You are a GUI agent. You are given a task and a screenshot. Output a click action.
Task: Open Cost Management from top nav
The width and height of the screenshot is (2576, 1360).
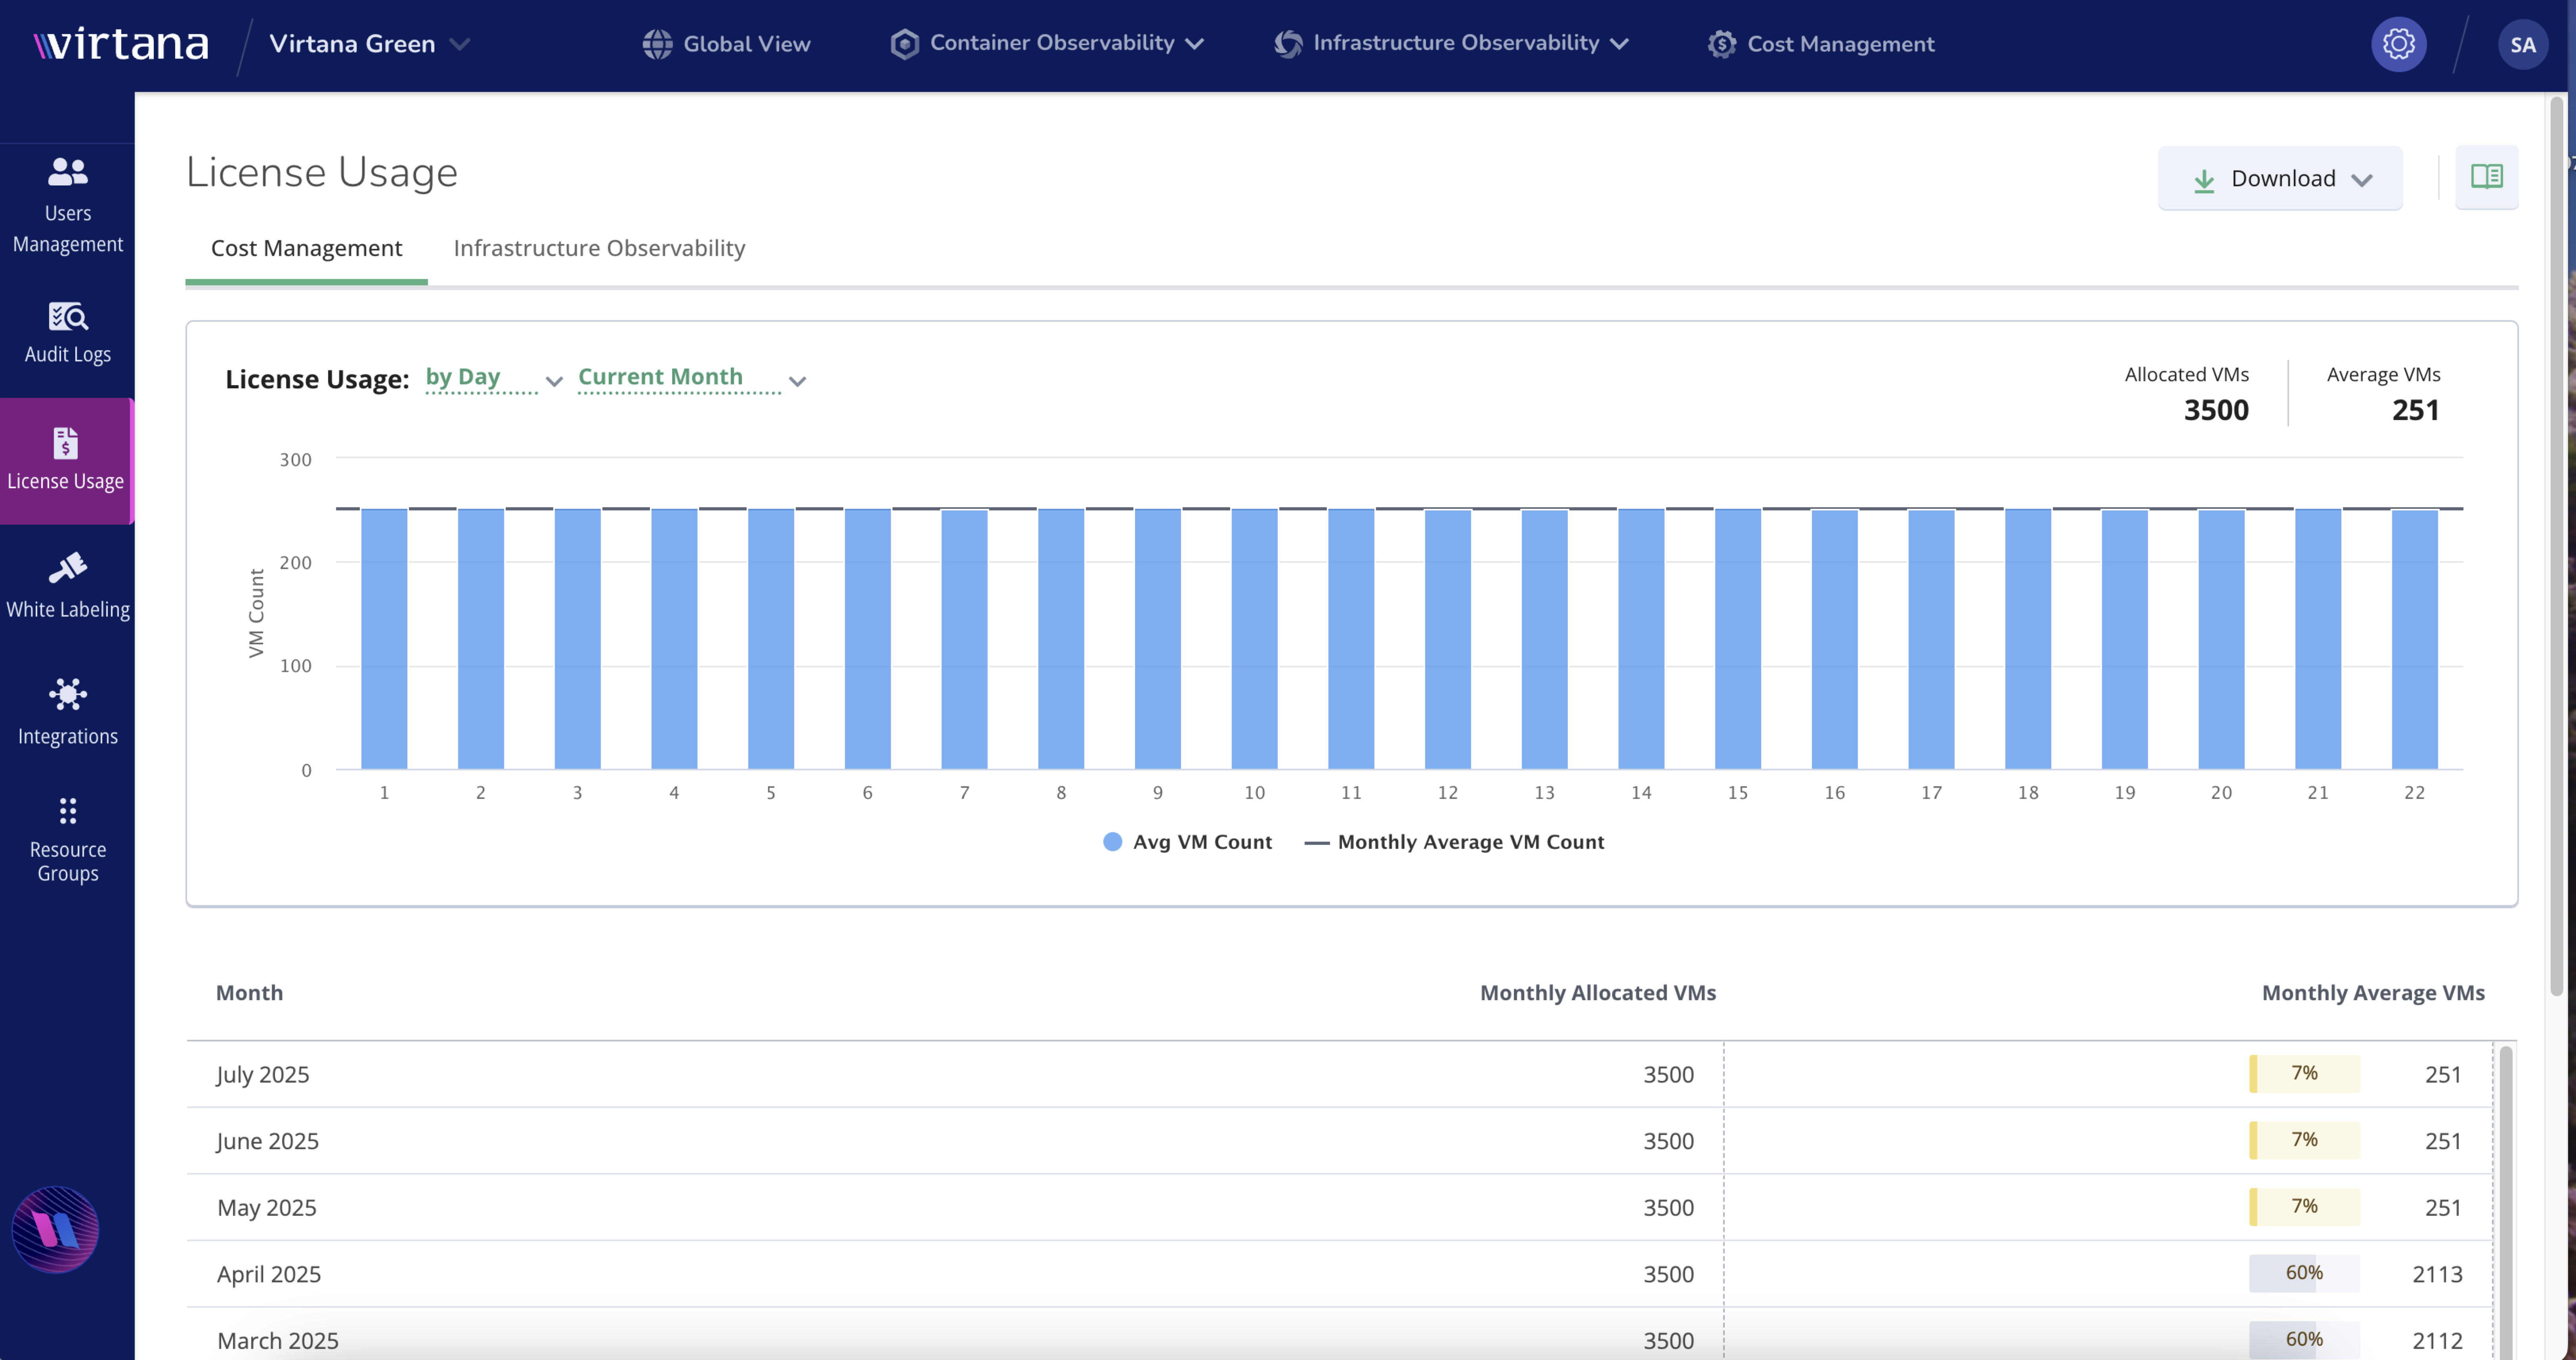[x=1821, y=44]
